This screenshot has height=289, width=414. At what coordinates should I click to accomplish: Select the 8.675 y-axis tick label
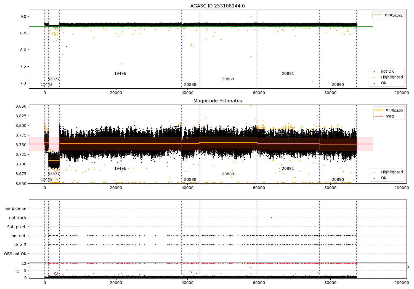(21, 174)
